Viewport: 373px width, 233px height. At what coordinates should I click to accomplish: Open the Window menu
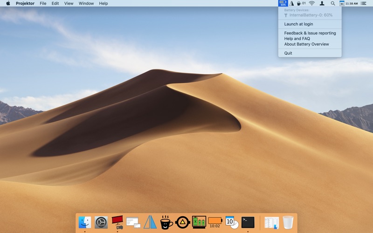86,3
